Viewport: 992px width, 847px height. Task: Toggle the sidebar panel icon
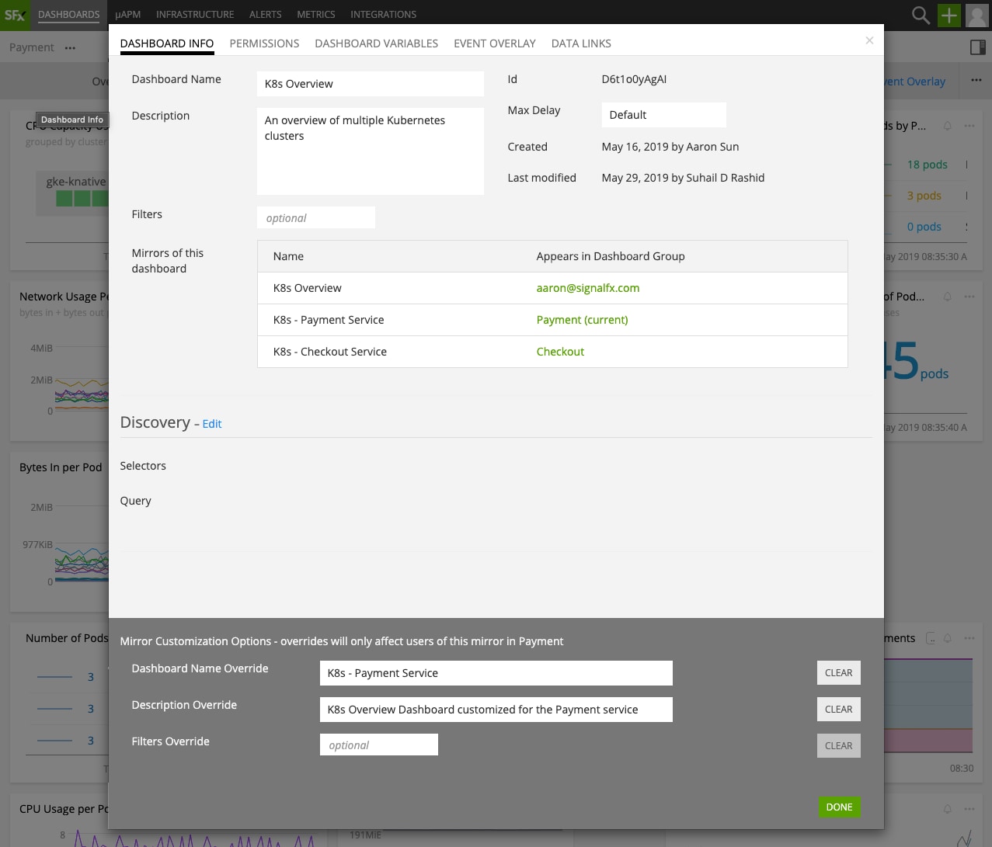click(978, 47)
